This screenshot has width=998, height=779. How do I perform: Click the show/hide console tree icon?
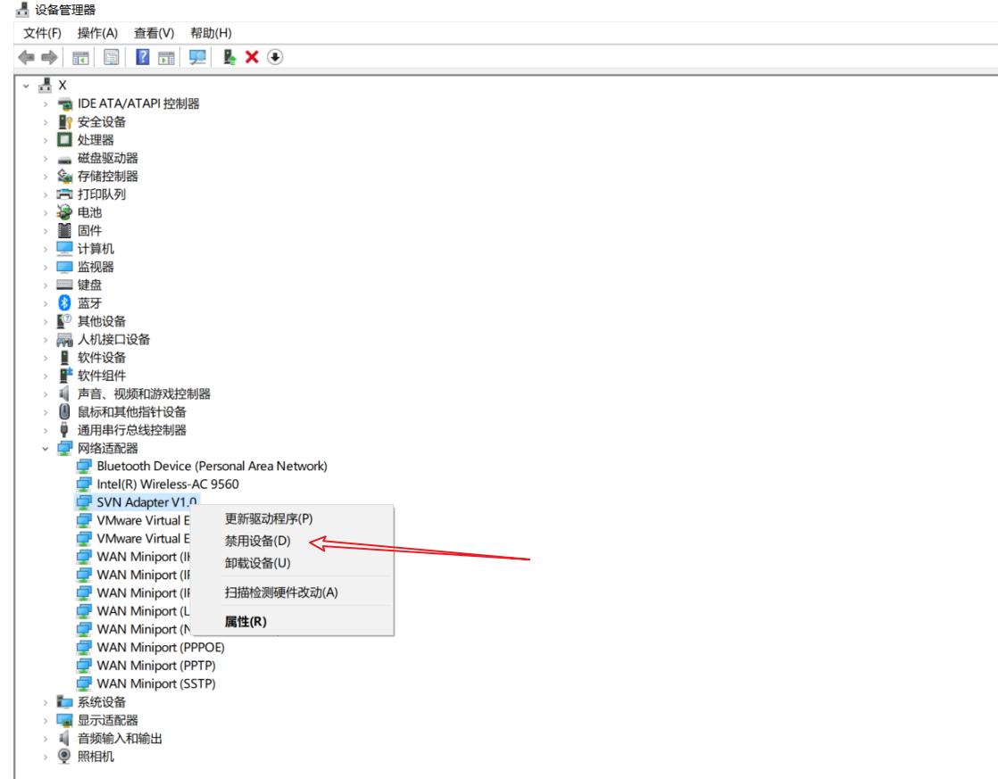79,56
